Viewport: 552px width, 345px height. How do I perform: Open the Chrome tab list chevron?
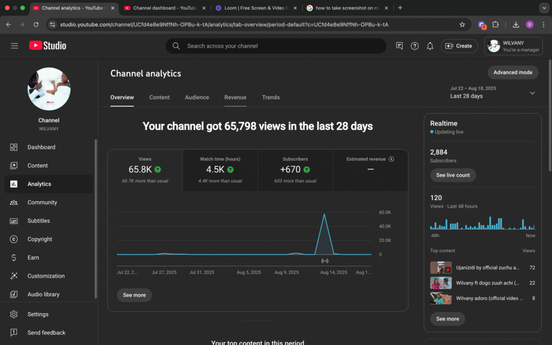click(543, 8)
